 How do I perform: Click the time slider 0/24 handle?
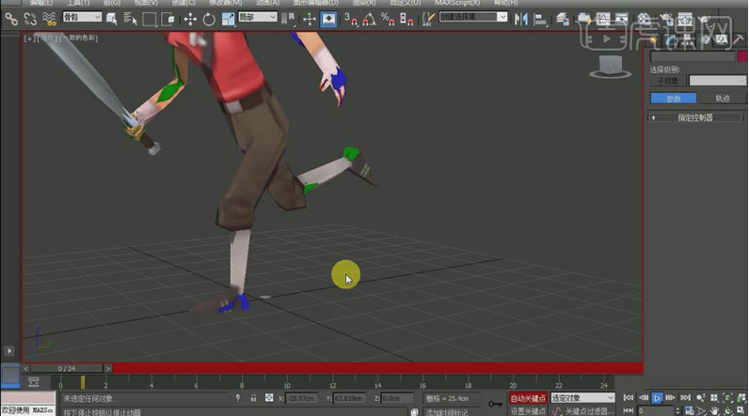(x=67, y=368)
